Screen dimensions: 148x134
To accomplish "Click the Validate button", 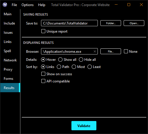I will (84, 126).
